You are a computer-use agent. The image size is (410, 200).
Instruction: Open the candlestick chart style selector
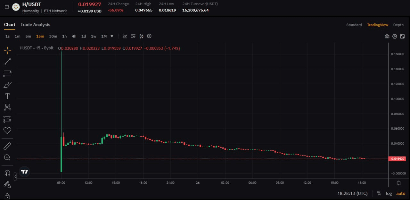(141, 36)
